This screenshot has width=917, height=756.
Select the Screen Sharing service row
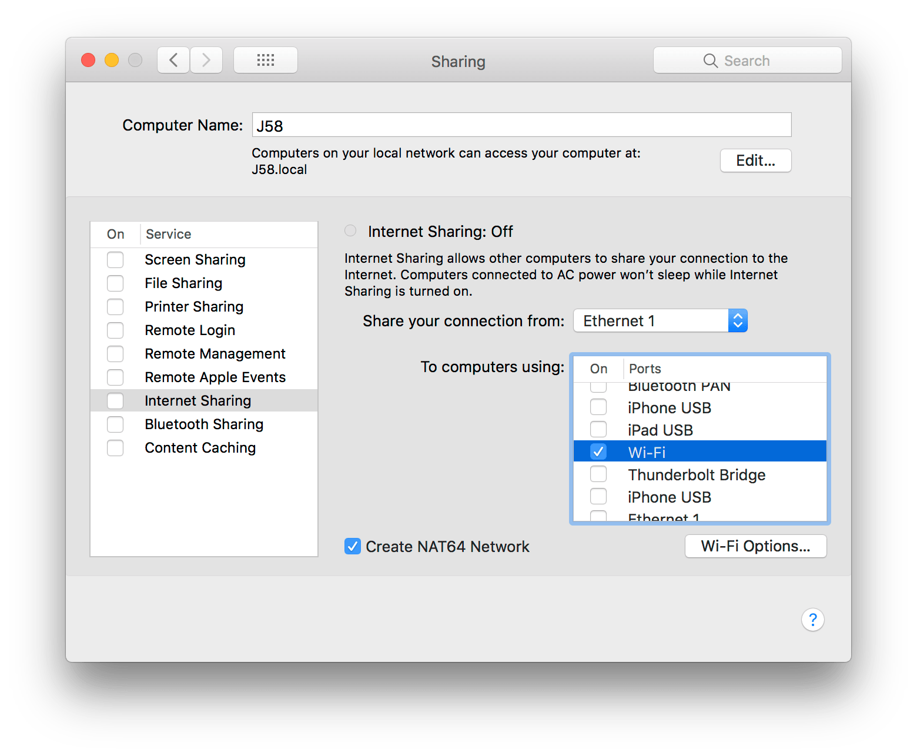204,260
